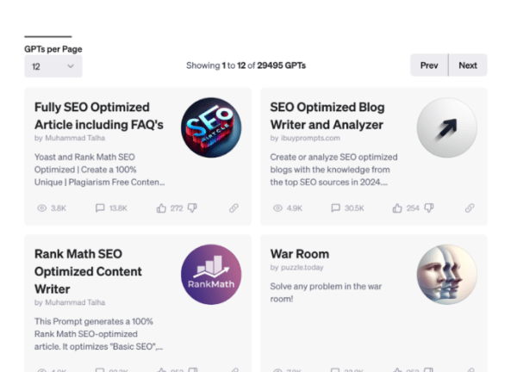The width and height of the screenshot is (517, 372).
Task: Open the GPTs per Page dropdown
Action: tap(53, 65)
